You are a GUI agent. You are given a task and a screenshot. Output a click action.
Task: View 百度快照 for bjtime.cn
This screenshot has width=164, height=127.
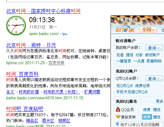pos(57,63)
